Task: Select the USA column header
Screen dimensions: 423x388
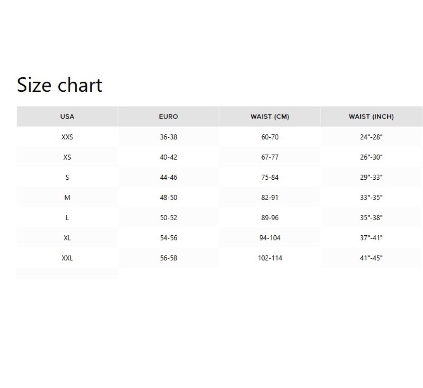Action: (x=67, y=117)
